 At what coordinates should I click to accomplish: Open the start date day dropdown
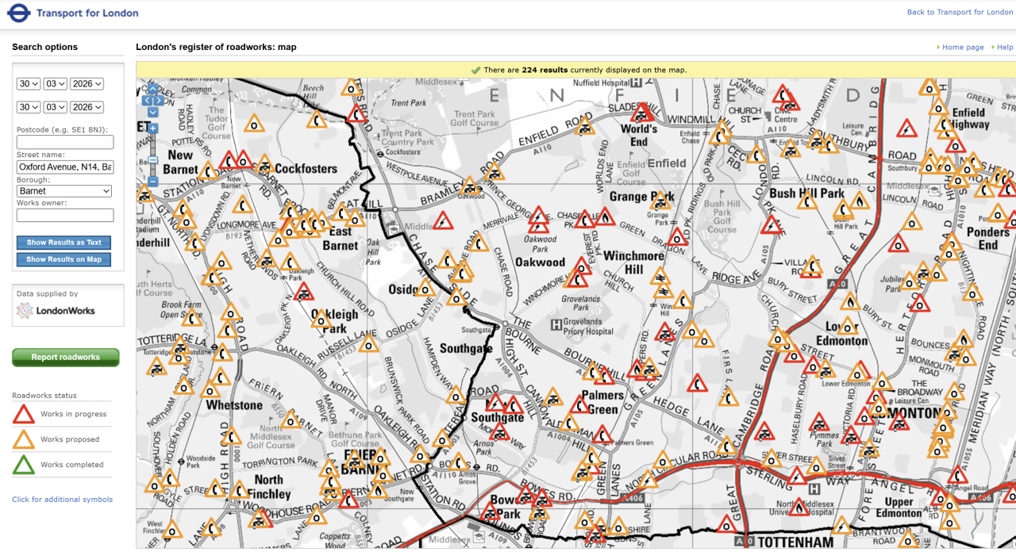point(29,84)
